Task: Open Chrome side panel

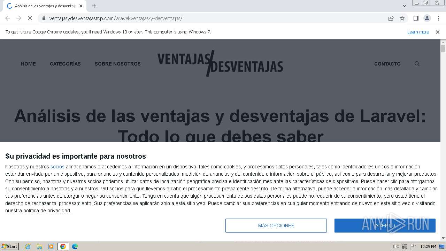Action: (416, 18)
